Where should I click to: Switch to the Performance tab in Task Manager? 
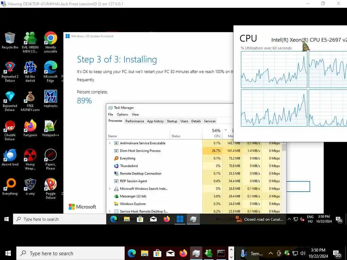135,121
